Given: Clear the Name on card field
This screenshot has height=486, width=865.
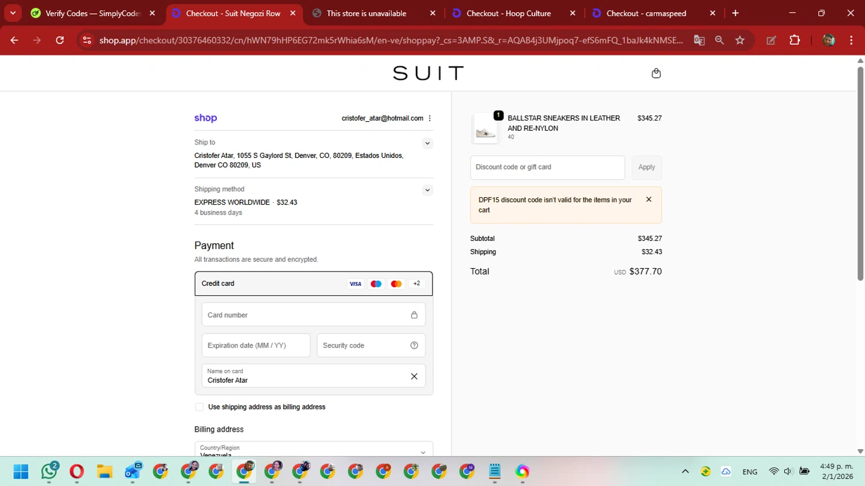Looking at the screenshot, I should click(414, 376).
